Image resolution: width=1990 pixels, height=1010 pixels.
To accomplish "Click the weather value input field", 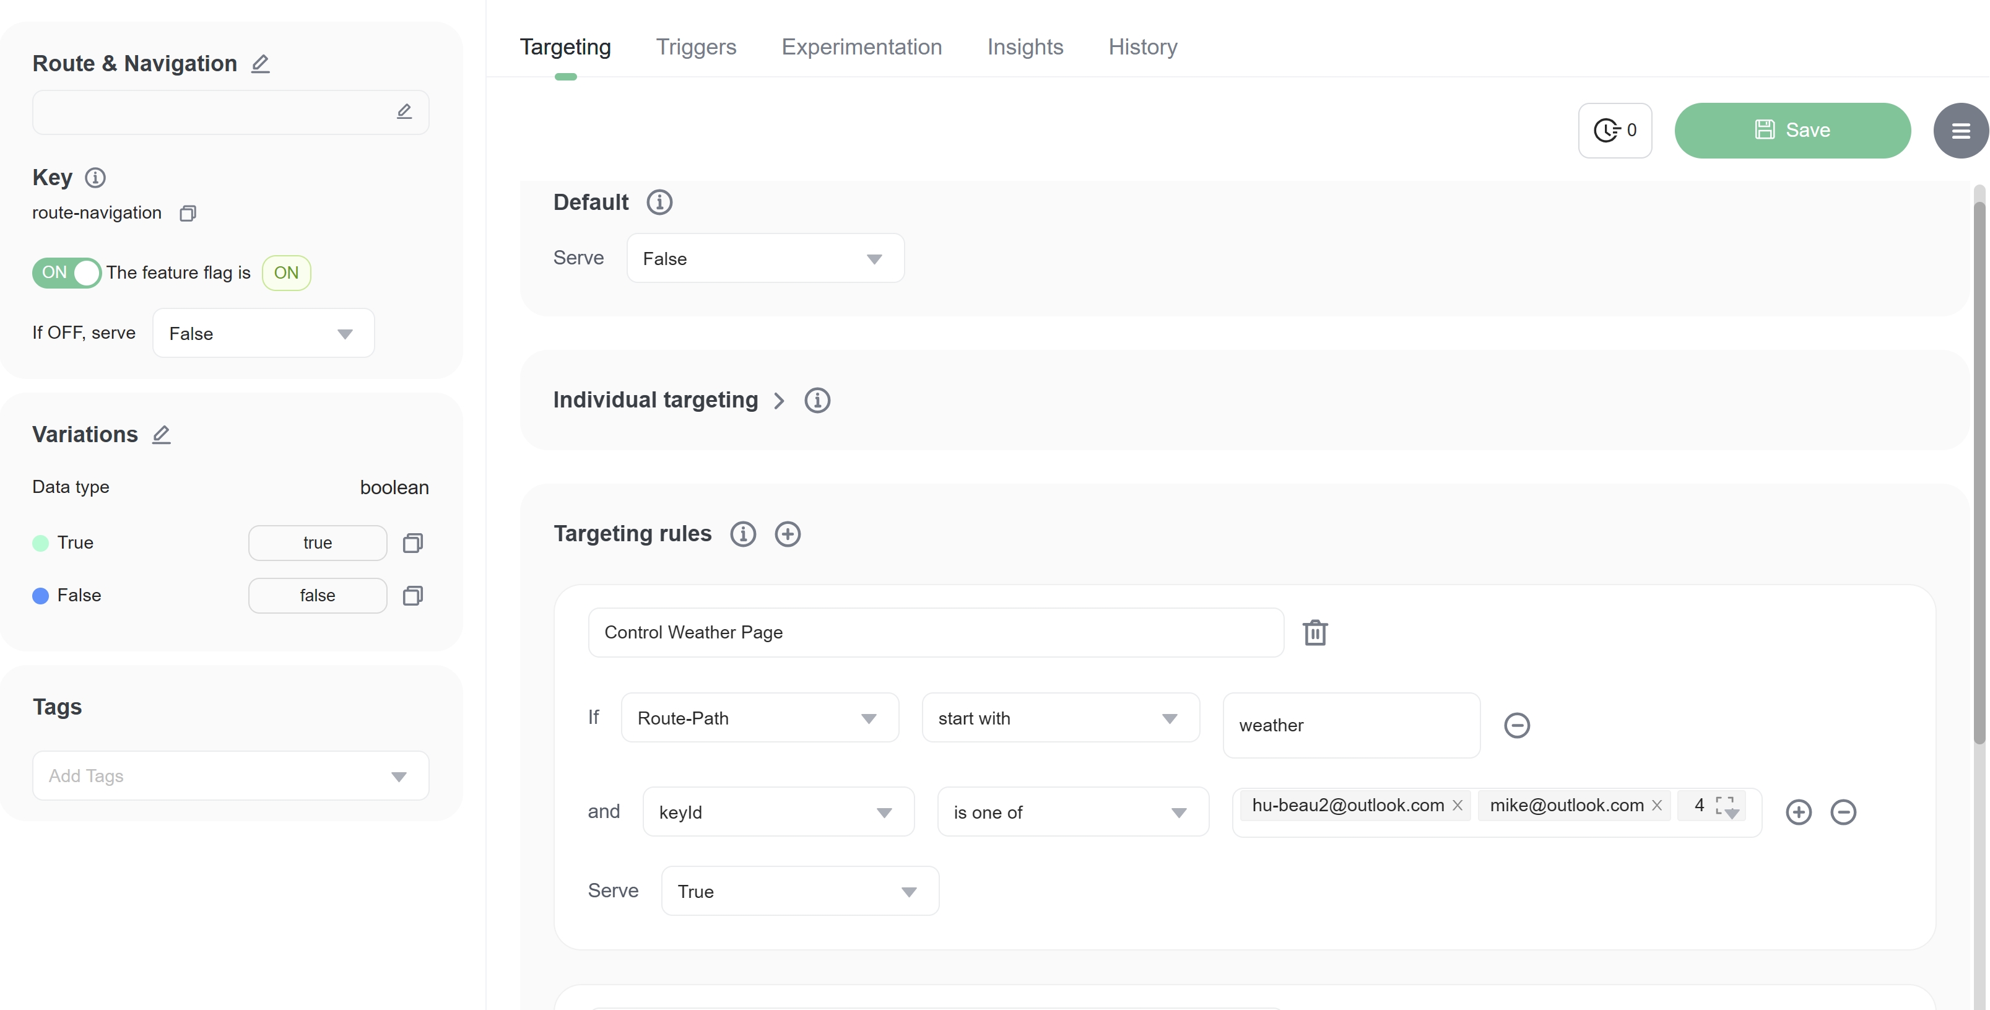I will (x=1351, y=726).
